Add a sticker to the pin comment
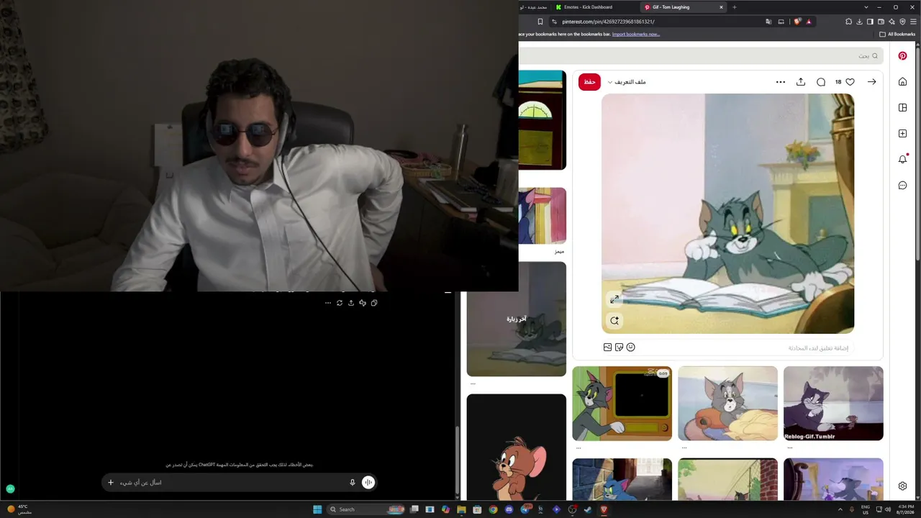 [619, 347]
